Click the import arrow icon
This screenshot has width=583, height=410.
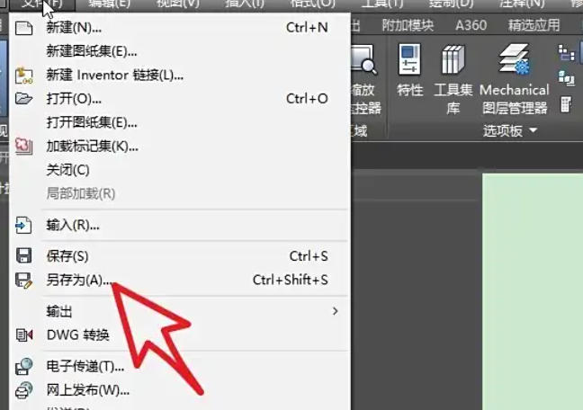tap(23, 226)
